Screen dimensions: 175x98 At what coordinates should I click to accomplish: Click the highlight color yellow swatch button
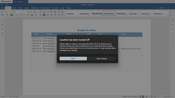click(28, 15)
